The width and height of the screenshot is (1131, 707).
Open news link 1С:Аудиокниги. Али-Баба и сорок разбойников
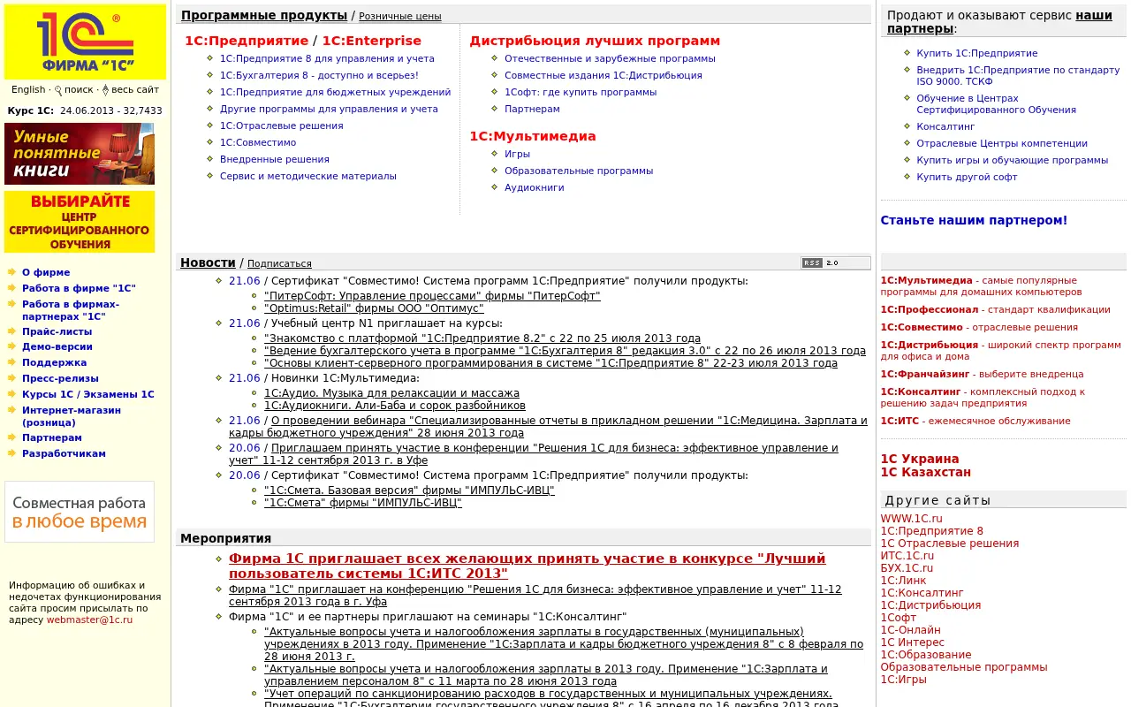click(395, 406)
